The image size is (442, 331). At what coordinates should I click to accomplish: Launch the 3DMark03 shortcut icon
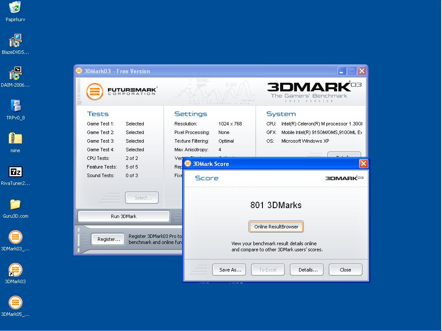point(15,270)
